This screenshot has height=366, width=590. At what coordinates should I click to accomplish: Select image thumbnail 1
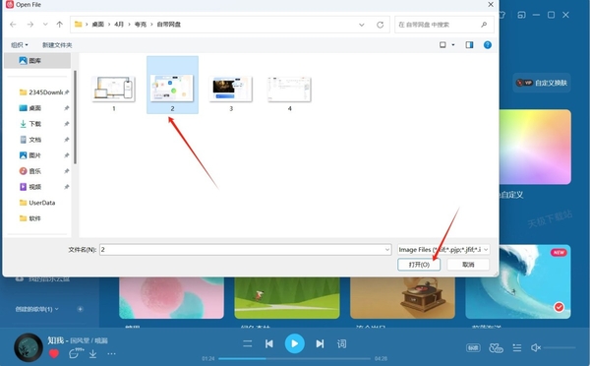tap(114, 90)
